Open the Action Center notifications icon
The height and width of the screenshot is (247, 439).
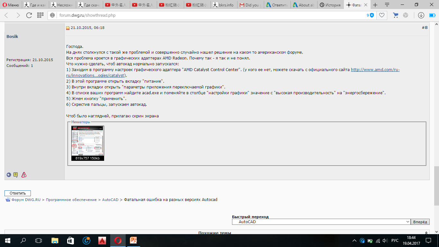point(429,241)
